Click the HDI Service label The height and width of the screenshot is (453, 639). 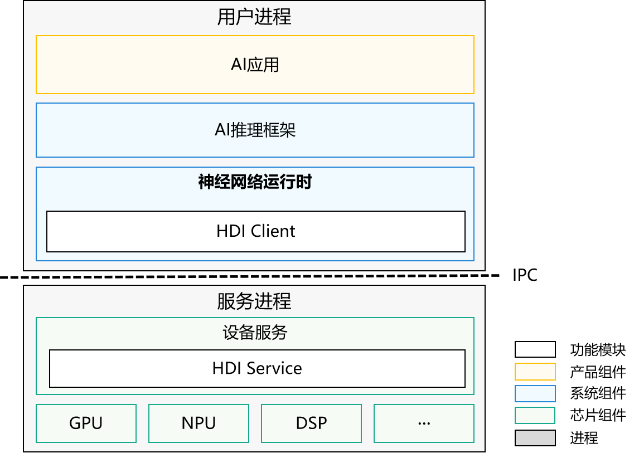tap(257, 368)
